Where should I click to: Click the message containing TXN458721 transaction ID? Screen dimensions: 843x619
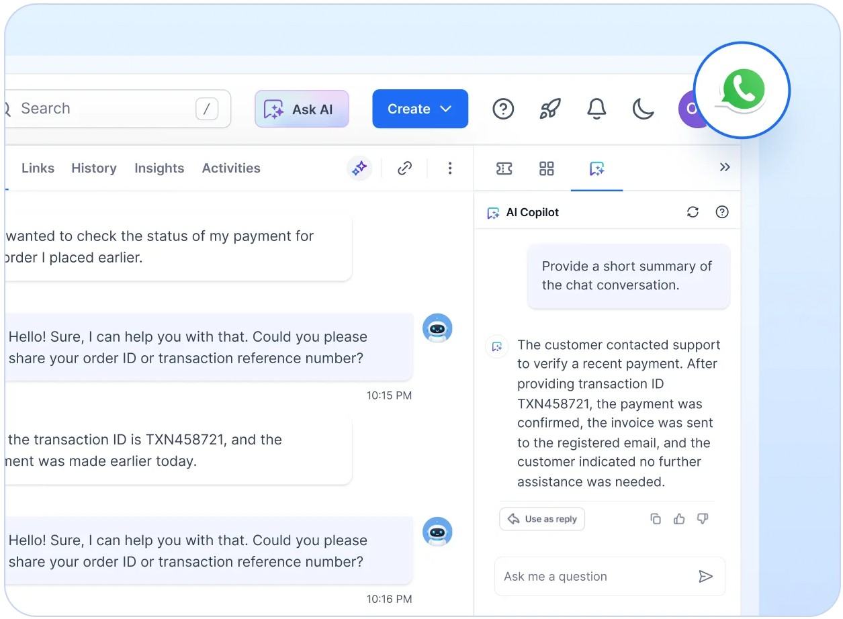(x=178, y=450)
